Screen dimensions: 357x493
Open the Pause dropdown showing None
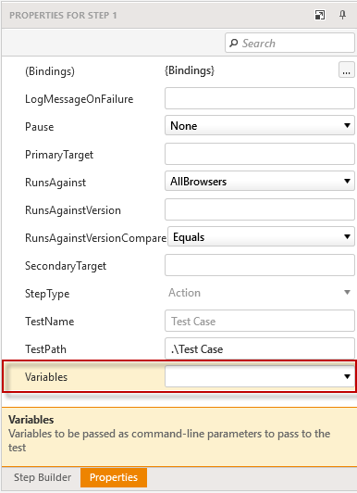pyautogui.click(x=260, y=125)
